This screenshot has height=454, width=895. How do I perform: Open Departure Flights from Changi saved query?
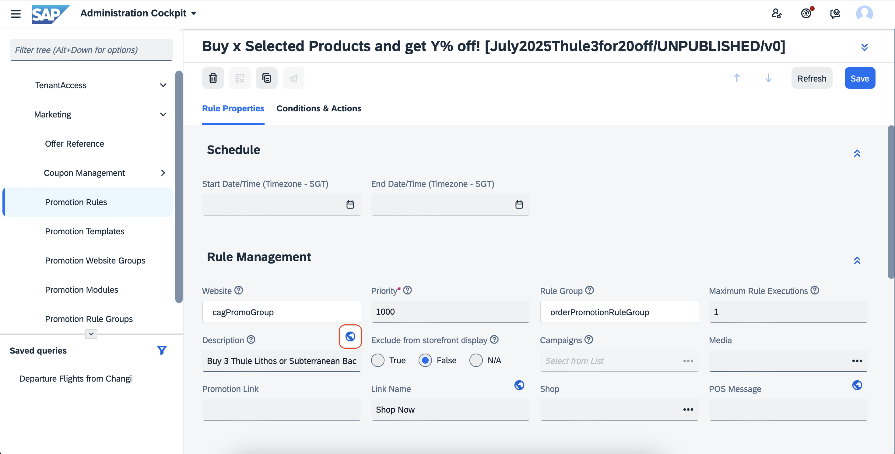point(75,378)
